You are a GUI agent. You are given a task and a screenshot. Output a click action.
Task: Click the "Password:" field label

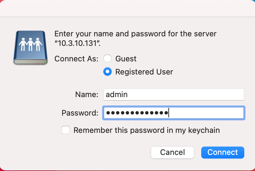pyautogui.click(x=80, y=113)
